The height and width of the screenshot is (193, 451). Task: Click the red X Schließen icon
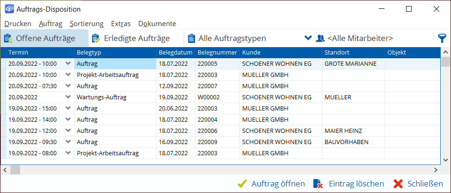click(x=398, y=184)
